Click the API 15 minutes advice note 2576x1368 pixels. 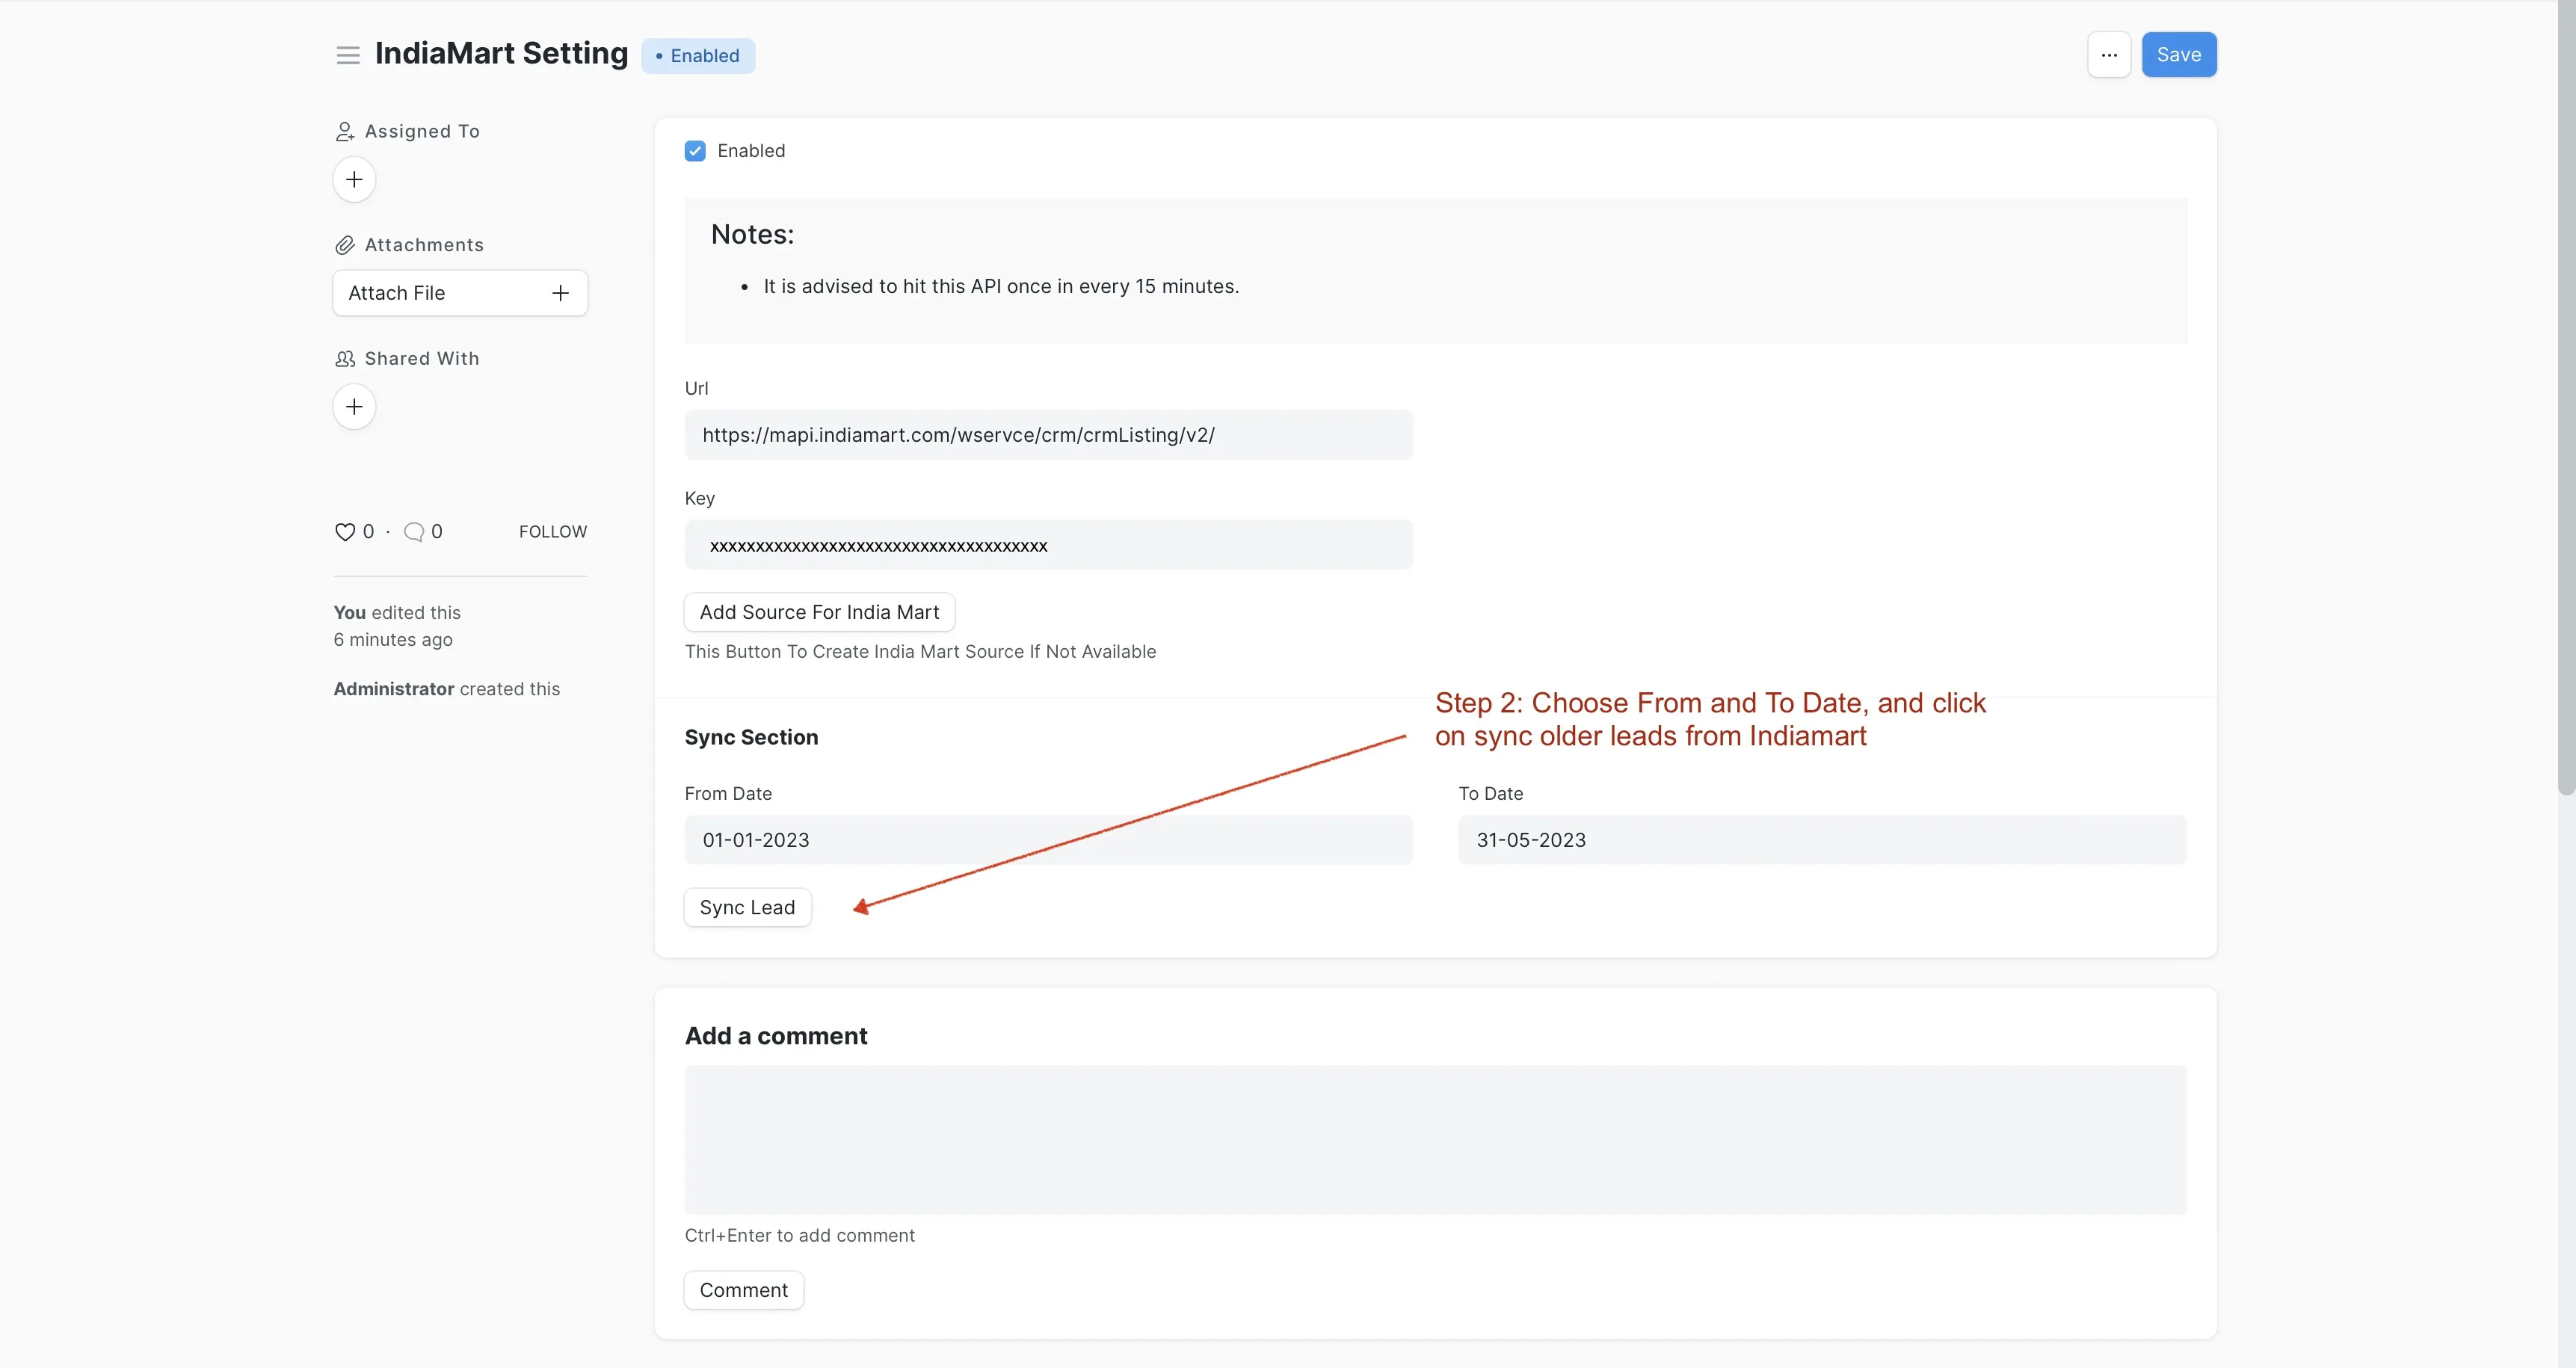click(1001, 287)
